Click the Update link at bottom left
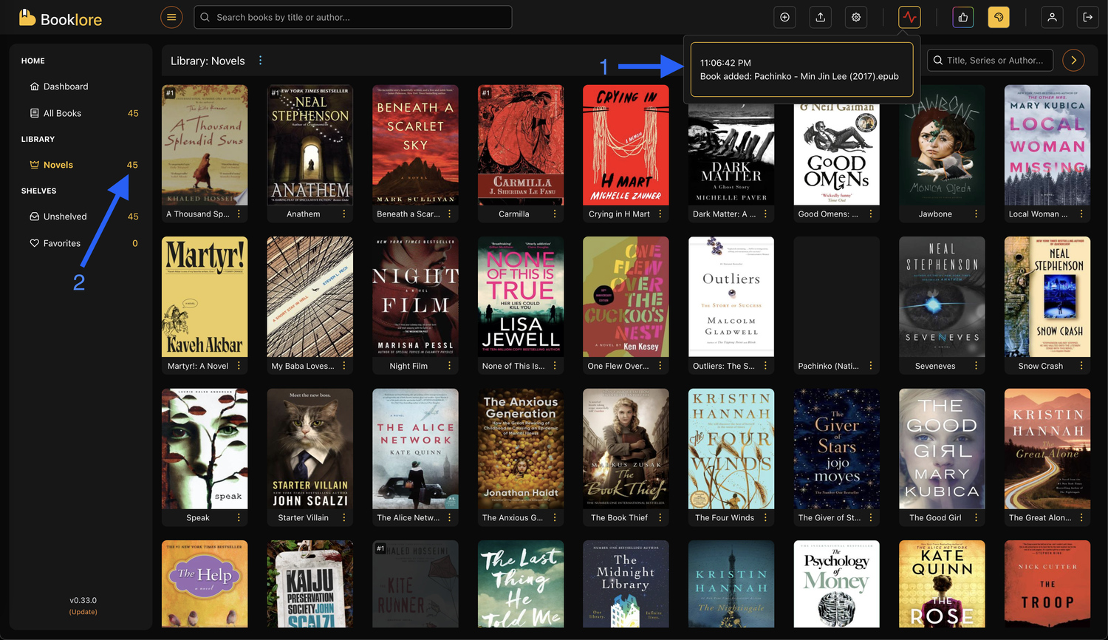1108x640 pixels. click(x=83, y=611)
